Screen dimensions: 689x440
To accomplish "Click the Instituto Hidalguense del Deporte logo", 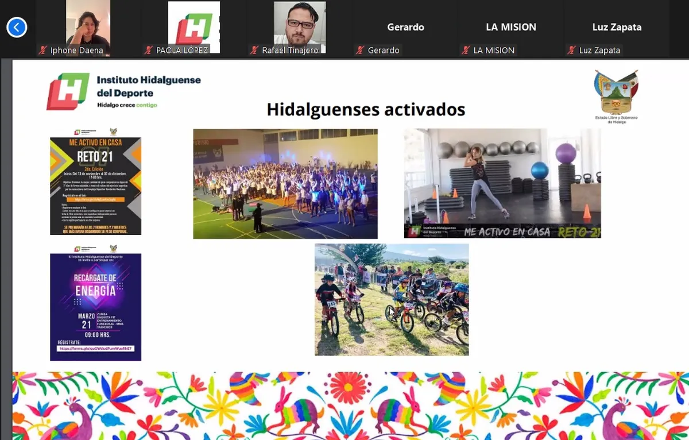I will [123, 91].
